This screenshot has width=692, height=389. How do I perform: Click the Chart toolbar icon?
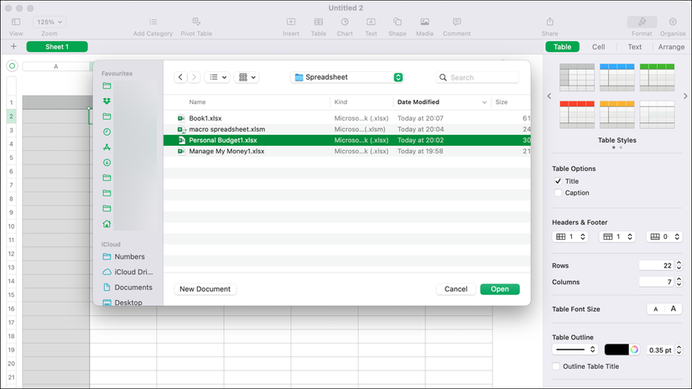tap(345, 22)
